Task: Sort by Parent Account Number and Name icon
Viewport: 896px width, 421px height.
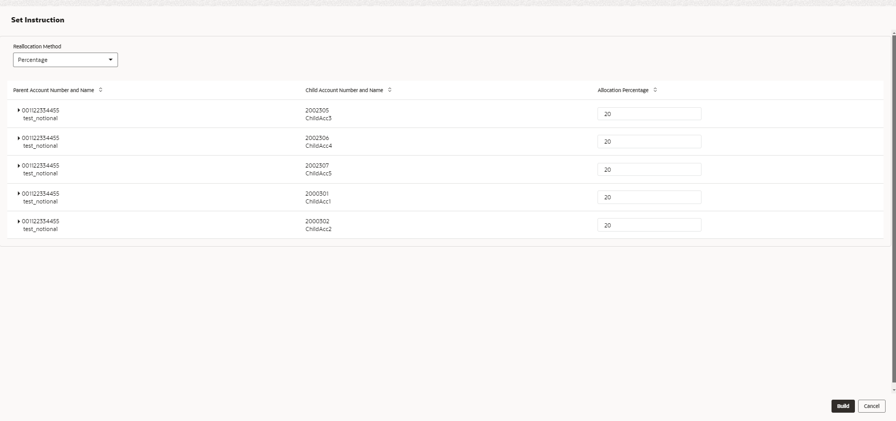Action: click(x=101, y=90)
